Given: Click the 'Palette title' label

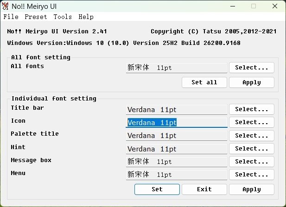Looking at the screenshot, I should click(35, 134).
